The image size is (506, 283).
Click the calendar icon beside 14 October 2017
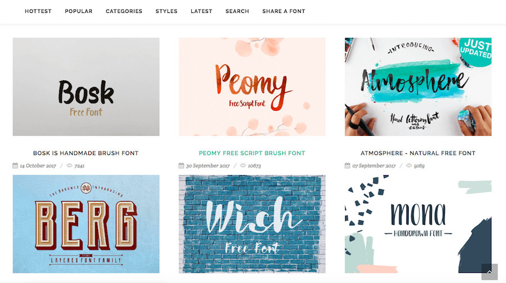(x=15, y=166)
